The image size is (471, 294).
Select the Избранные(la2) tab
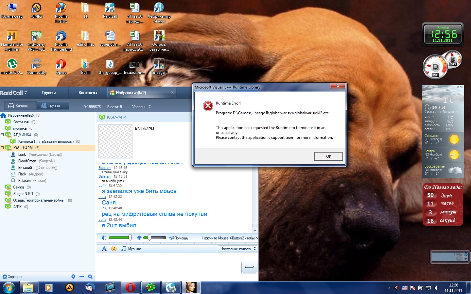[131, 93]
